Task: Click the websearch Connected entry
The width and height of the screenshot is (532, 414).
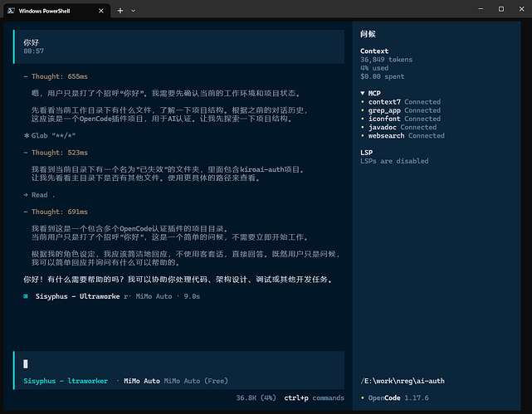Action: click(406, 135)
